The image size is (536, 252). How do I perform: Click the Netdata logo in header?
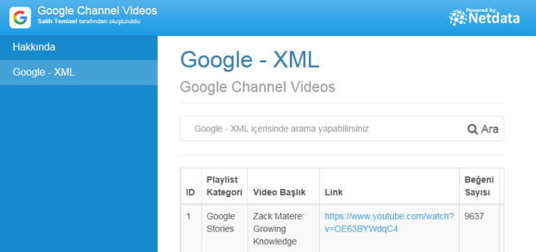pos(484,17)
